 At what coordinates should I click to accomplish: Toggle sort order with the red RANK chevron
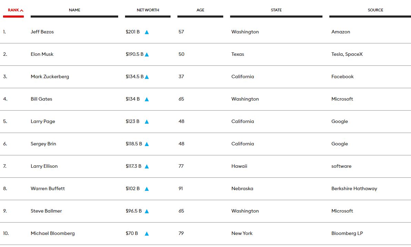pos(22,10)
